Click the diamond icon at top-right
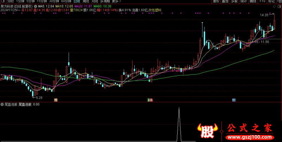This screenshot has height=142, width=282. (x=274, y=6)
